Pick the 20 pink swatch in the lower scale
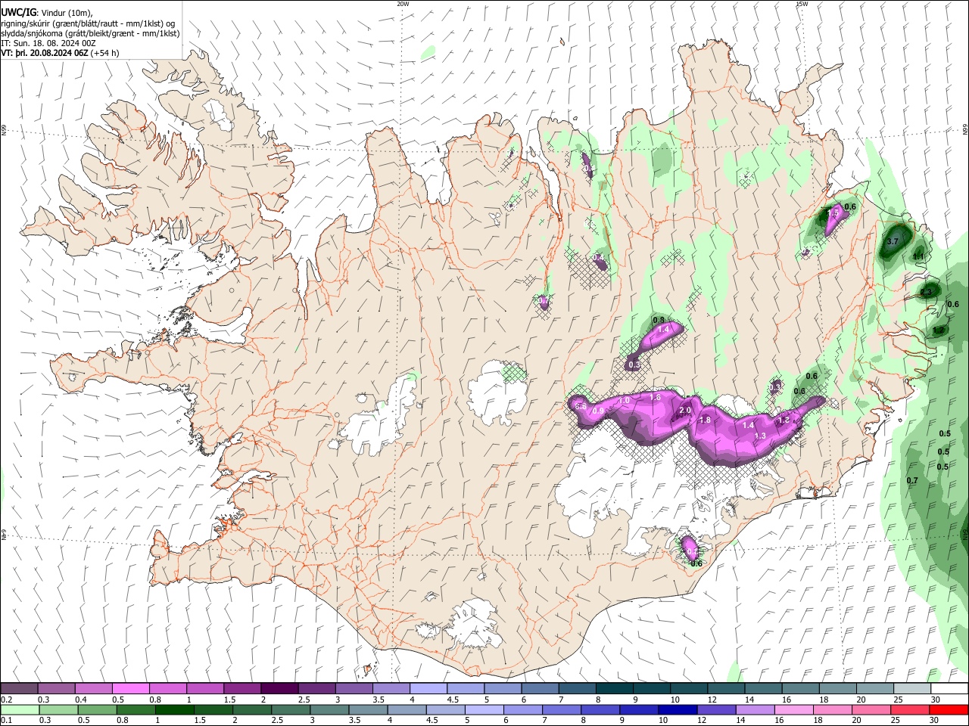The width and height of the screenshot is (969, 726). click(x=871, y=709)
